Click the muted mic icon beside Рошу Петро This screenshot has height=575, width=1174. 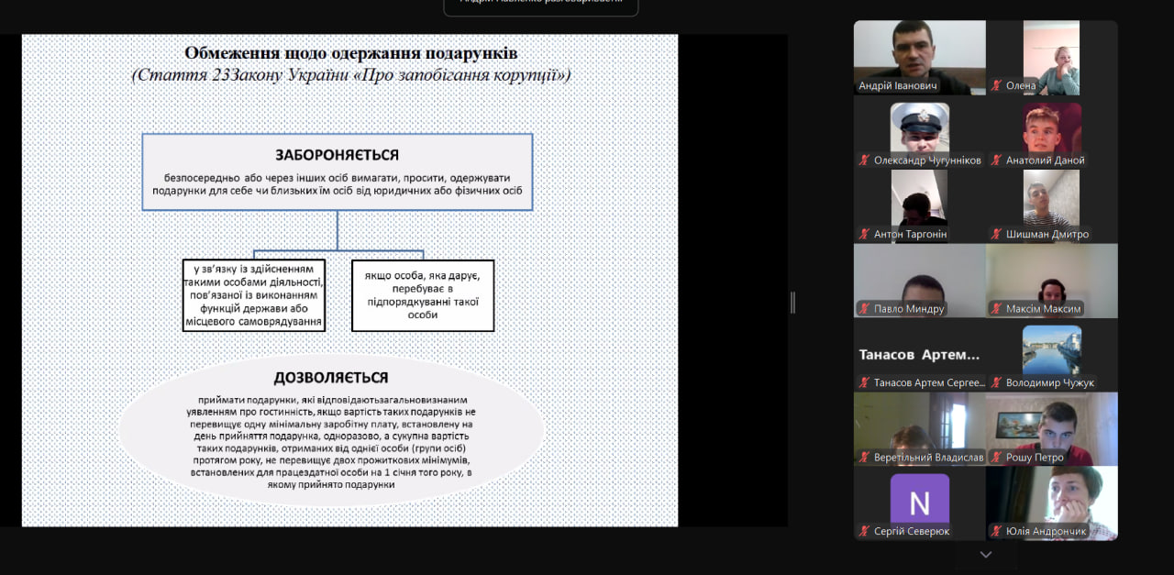tap(996, 458)
